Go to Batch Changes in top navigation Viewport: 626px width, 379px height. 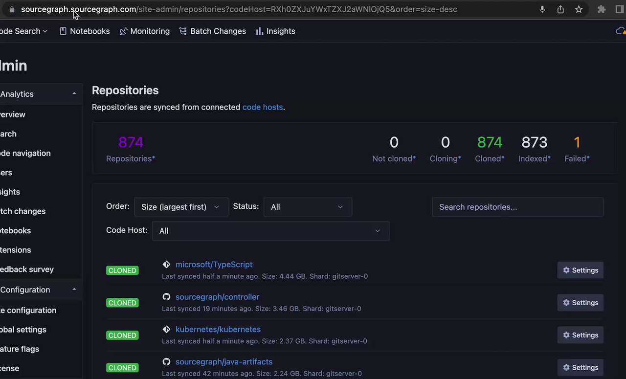pos(213,31)
